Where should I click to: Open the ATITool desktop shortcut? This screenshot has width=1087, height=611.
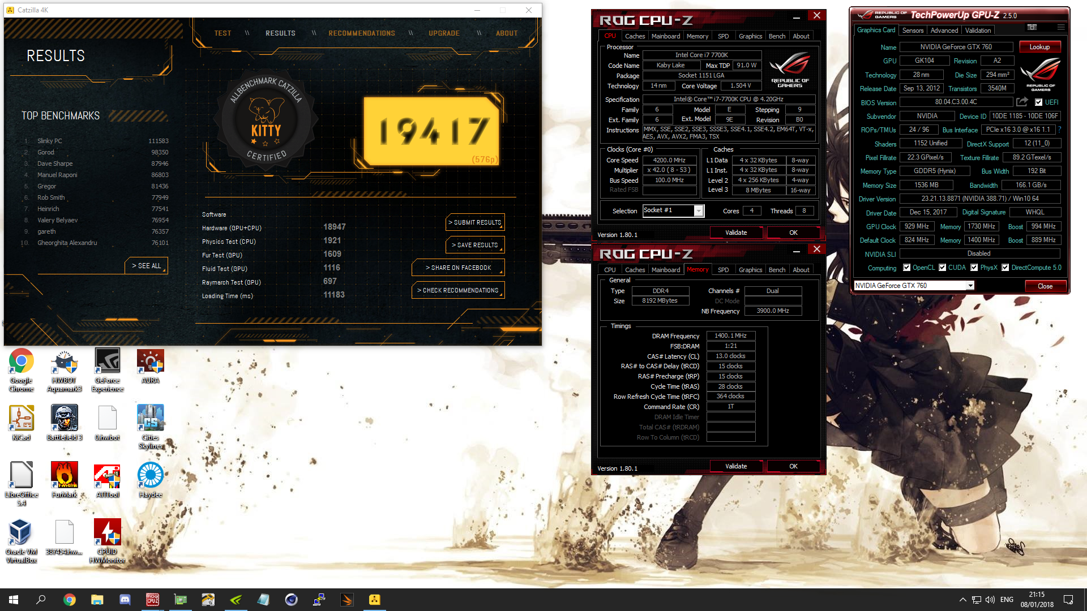108,480
